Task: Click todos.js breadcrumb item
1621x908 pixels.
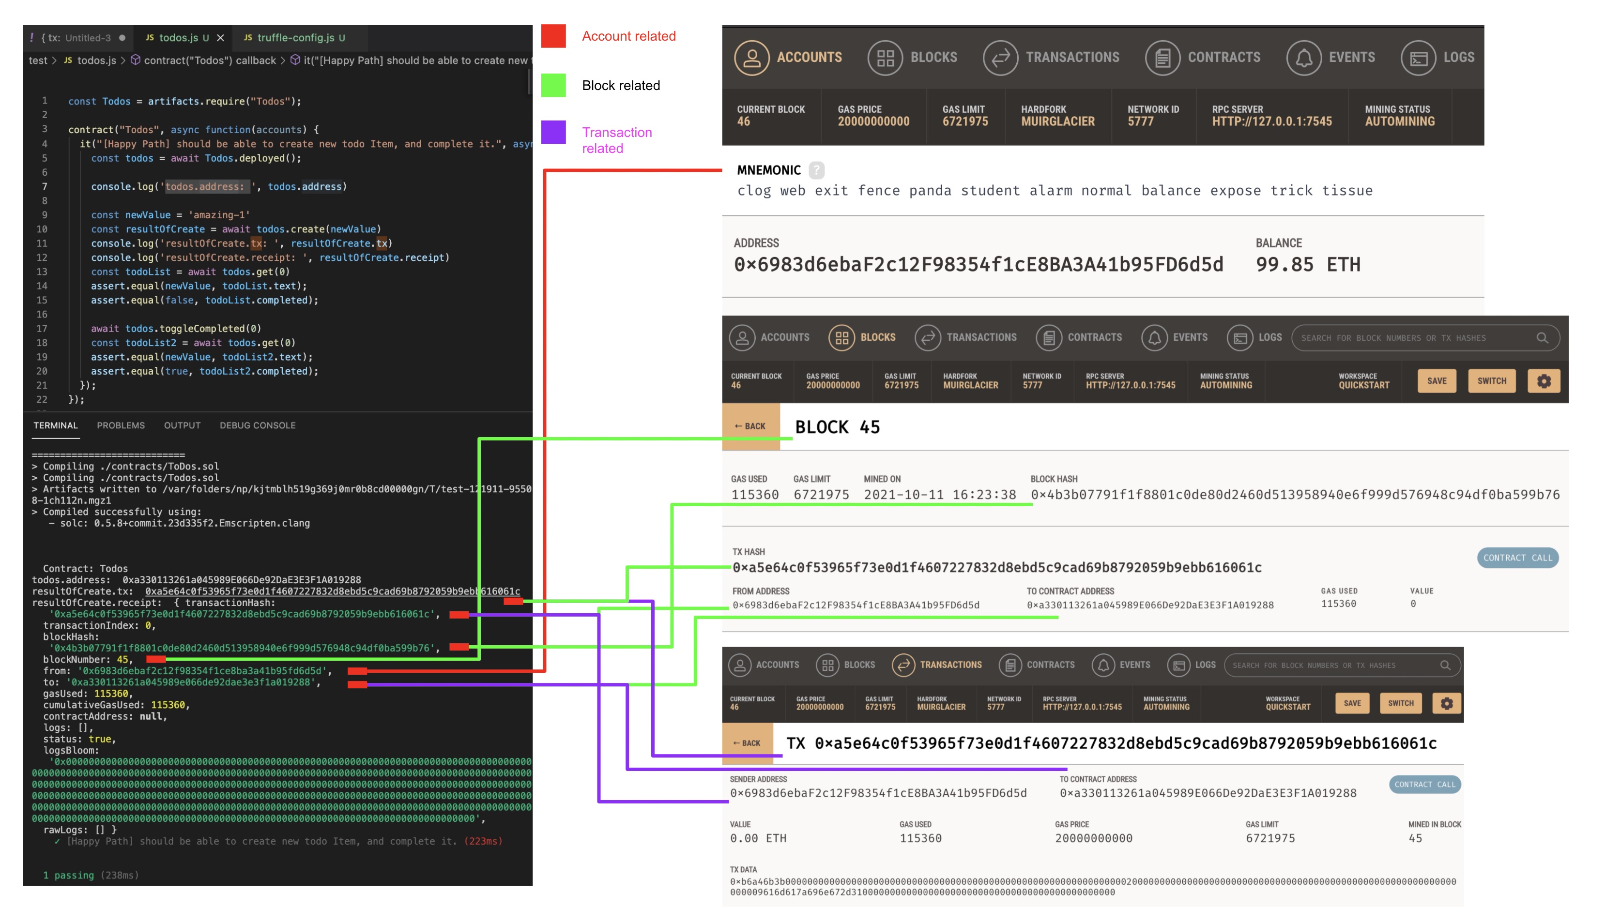Action: (x=90, y=61)
